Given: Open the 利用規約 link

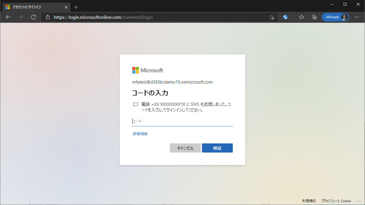Looking at the screenshot, I should (x=309, y=201).
